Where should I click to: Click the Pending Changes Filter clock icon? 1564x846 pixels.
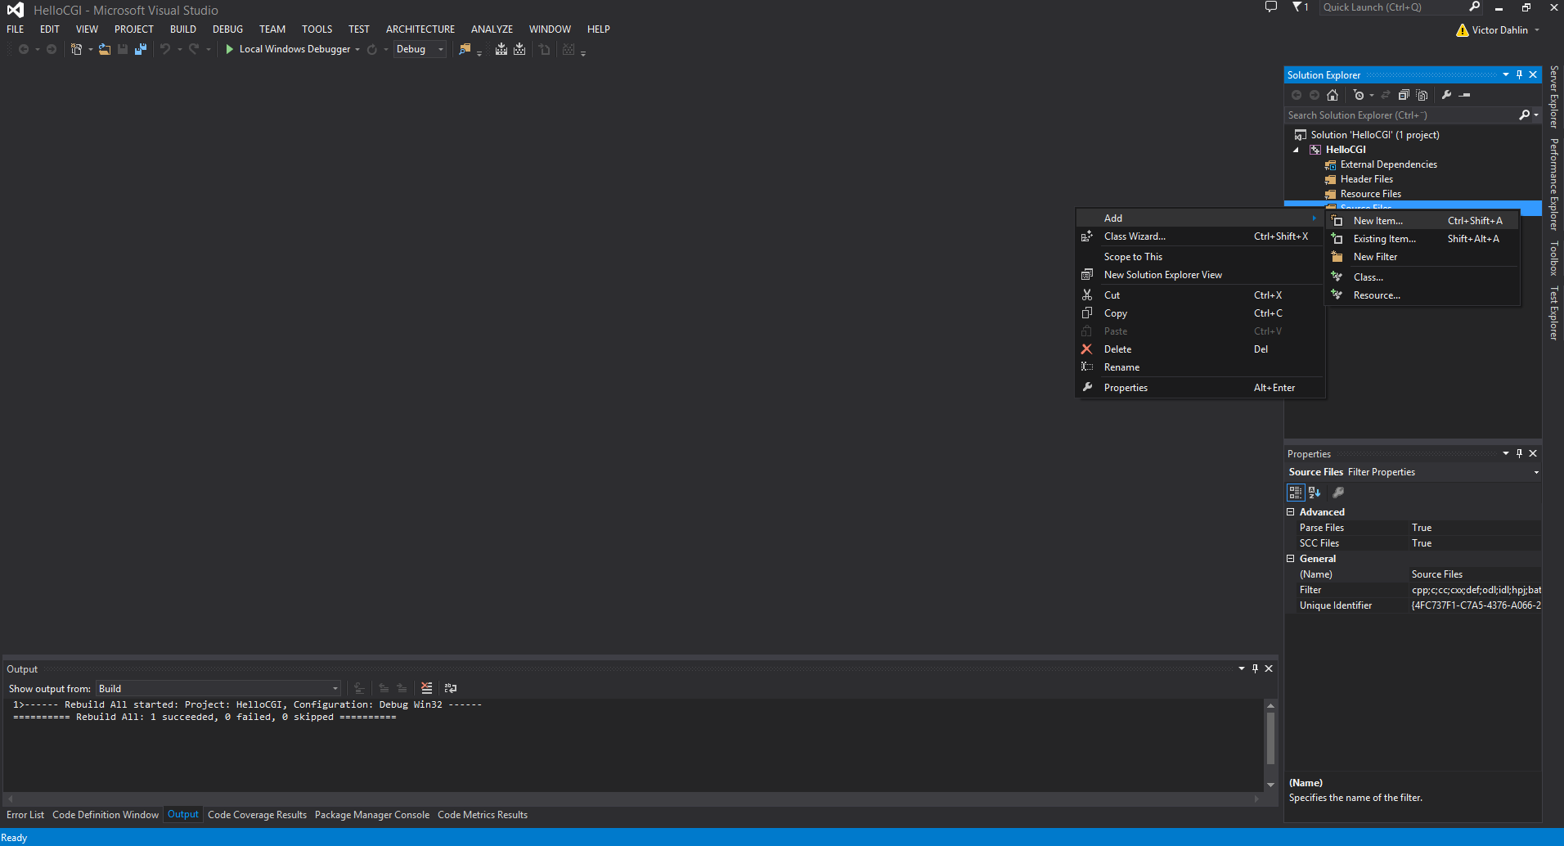point(1359,95)
